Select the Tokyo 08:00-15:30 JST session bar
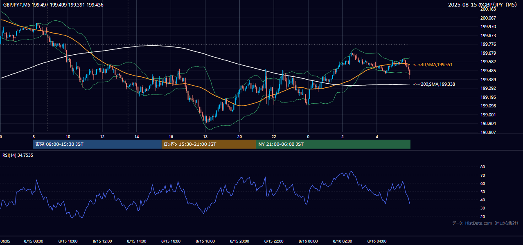The width and height of the screenshot is (523, 245). click(97, 144)
